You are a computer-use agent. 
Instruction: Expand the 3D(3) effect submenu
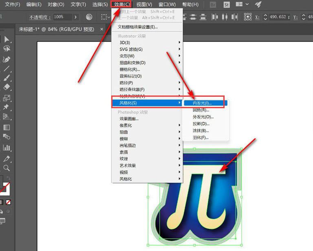pos(147,42)
